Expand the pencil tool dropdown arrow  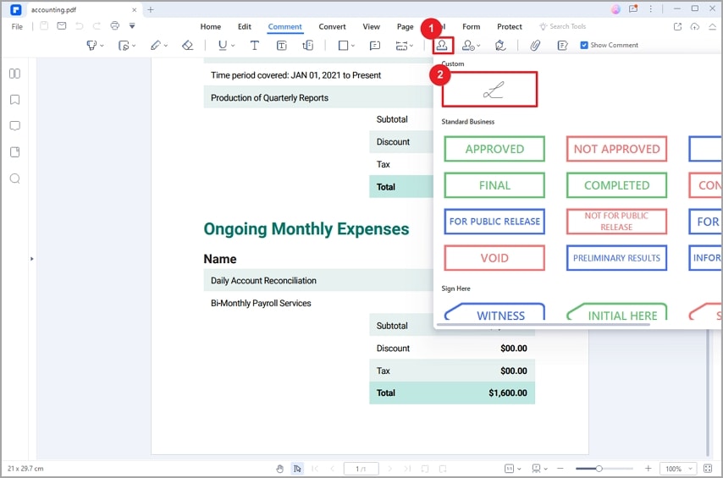166,46
